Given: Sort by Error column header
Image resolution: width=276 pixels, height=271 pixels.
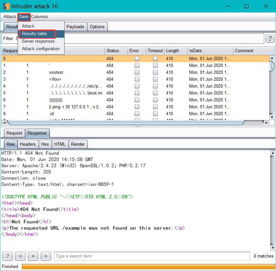Looking at the screenshot, I should click(x=137, y=51).
